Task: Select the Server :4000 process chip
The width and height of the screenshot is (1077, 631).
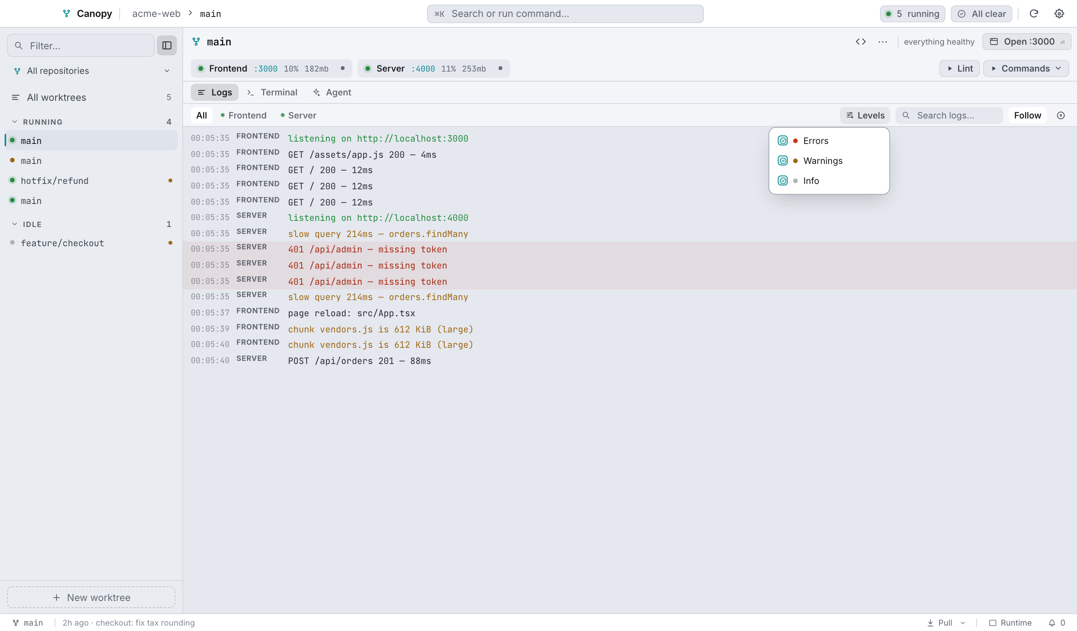Action: click(433, 68)
